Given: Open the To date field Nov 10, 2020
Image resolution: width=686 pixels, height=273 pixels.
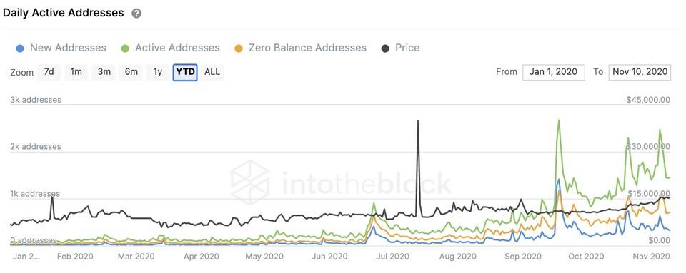Looking at the screenshot, I should [640, 72].
